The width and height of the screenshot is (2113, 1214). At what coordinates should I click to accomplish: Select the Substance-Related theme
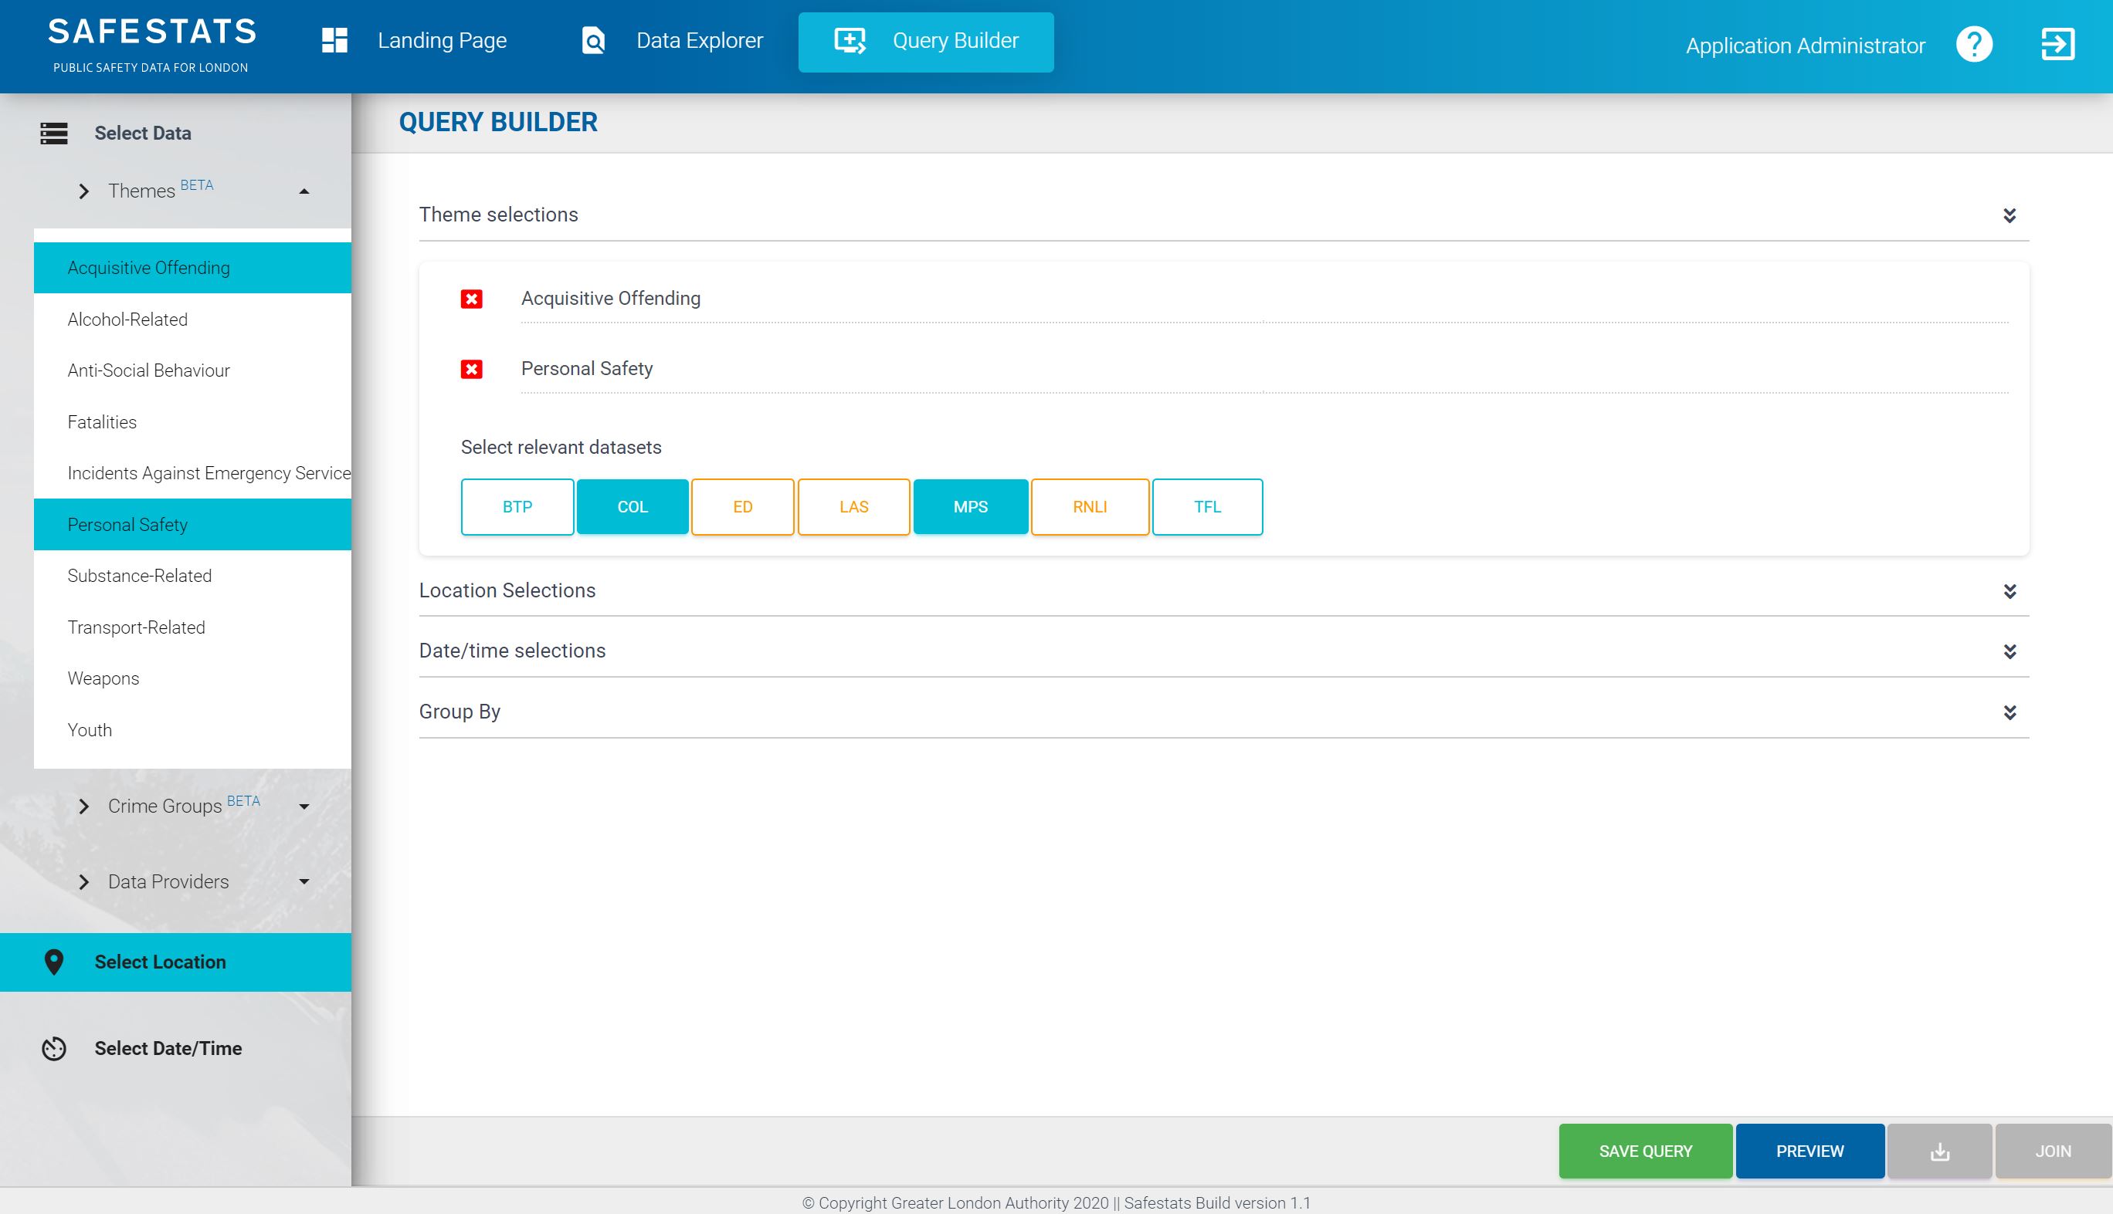point(192,575)
